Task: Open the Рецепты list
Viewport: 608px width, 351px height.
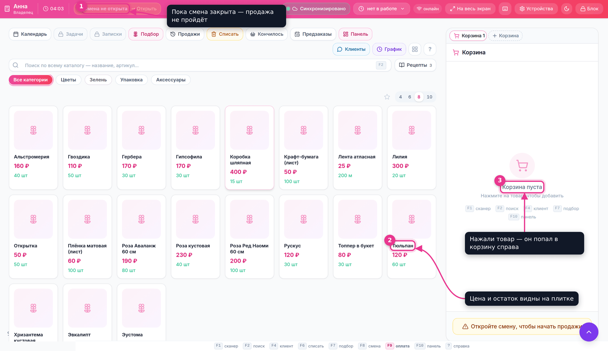Action: tap(415, 65)
